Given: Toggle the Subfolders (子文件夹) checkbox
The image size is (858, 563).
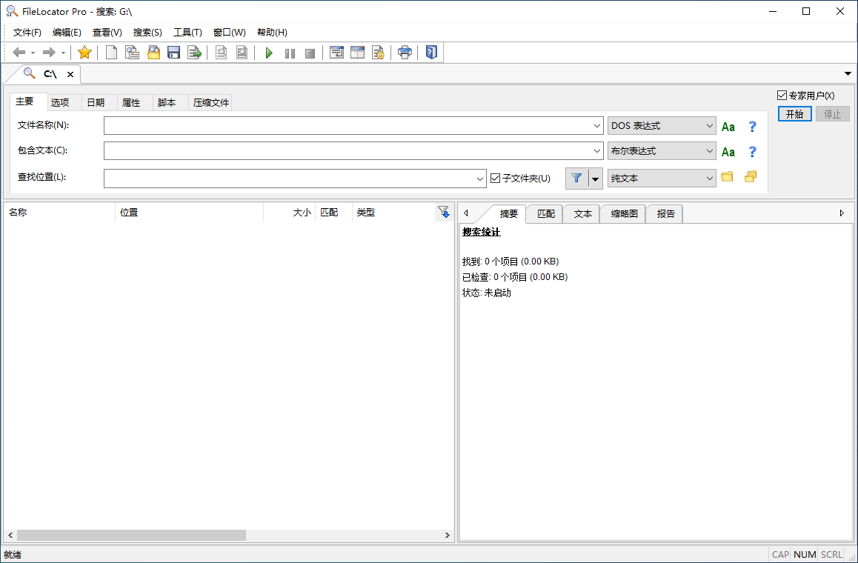Looking at the screenshot, I should pos(495,179).
